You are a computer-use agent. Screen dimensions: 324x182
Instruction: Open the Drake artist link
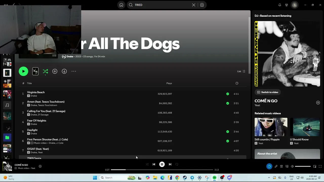70,56
